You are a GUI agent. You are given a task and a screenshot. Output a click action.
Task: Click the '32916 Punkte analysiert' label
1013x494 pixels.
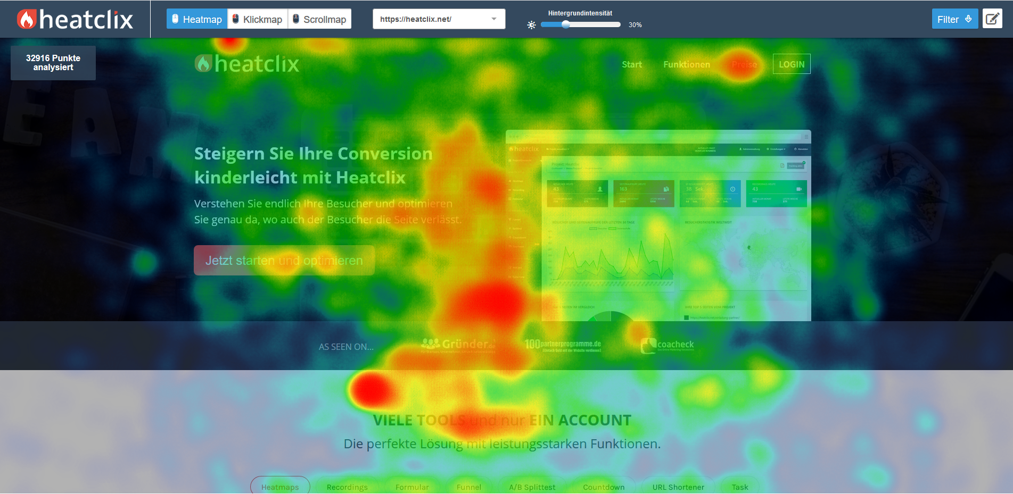[53, 63]
